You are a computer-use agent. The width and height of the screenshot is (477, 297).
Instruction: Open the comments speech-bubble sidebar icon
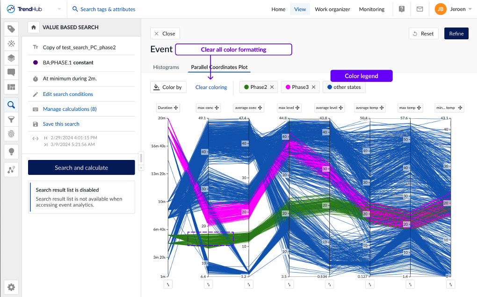point(11,72)
